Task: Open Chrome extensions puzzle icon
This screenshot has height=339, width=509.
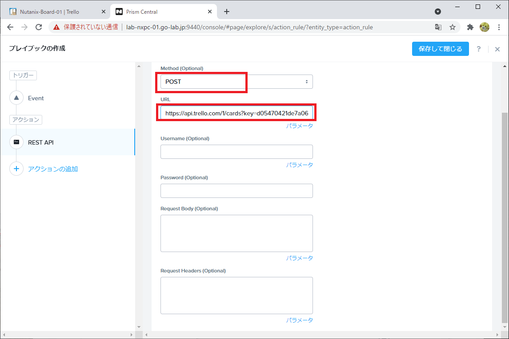Action: click(470, 27)
